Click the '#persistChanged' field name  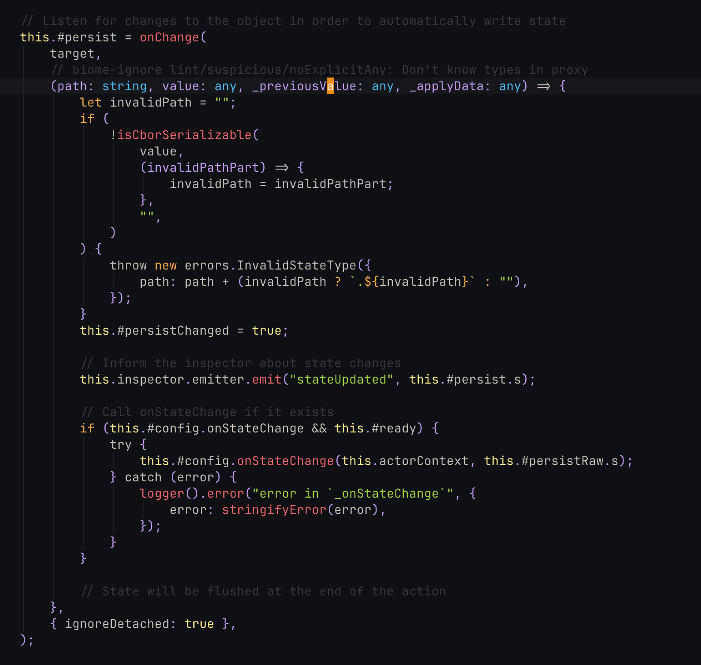coord(173,331)
